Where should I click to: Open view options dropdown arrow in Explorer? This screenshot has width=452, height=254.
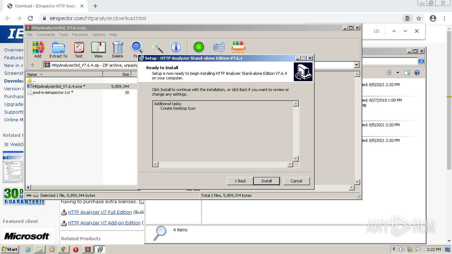398,73
